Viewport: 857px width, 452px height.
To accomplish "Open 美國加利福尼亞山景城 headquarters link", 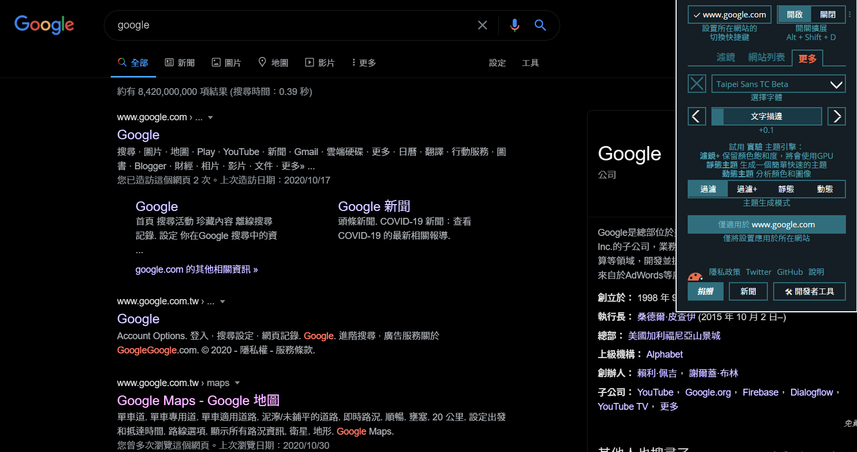I will (674, 336).
